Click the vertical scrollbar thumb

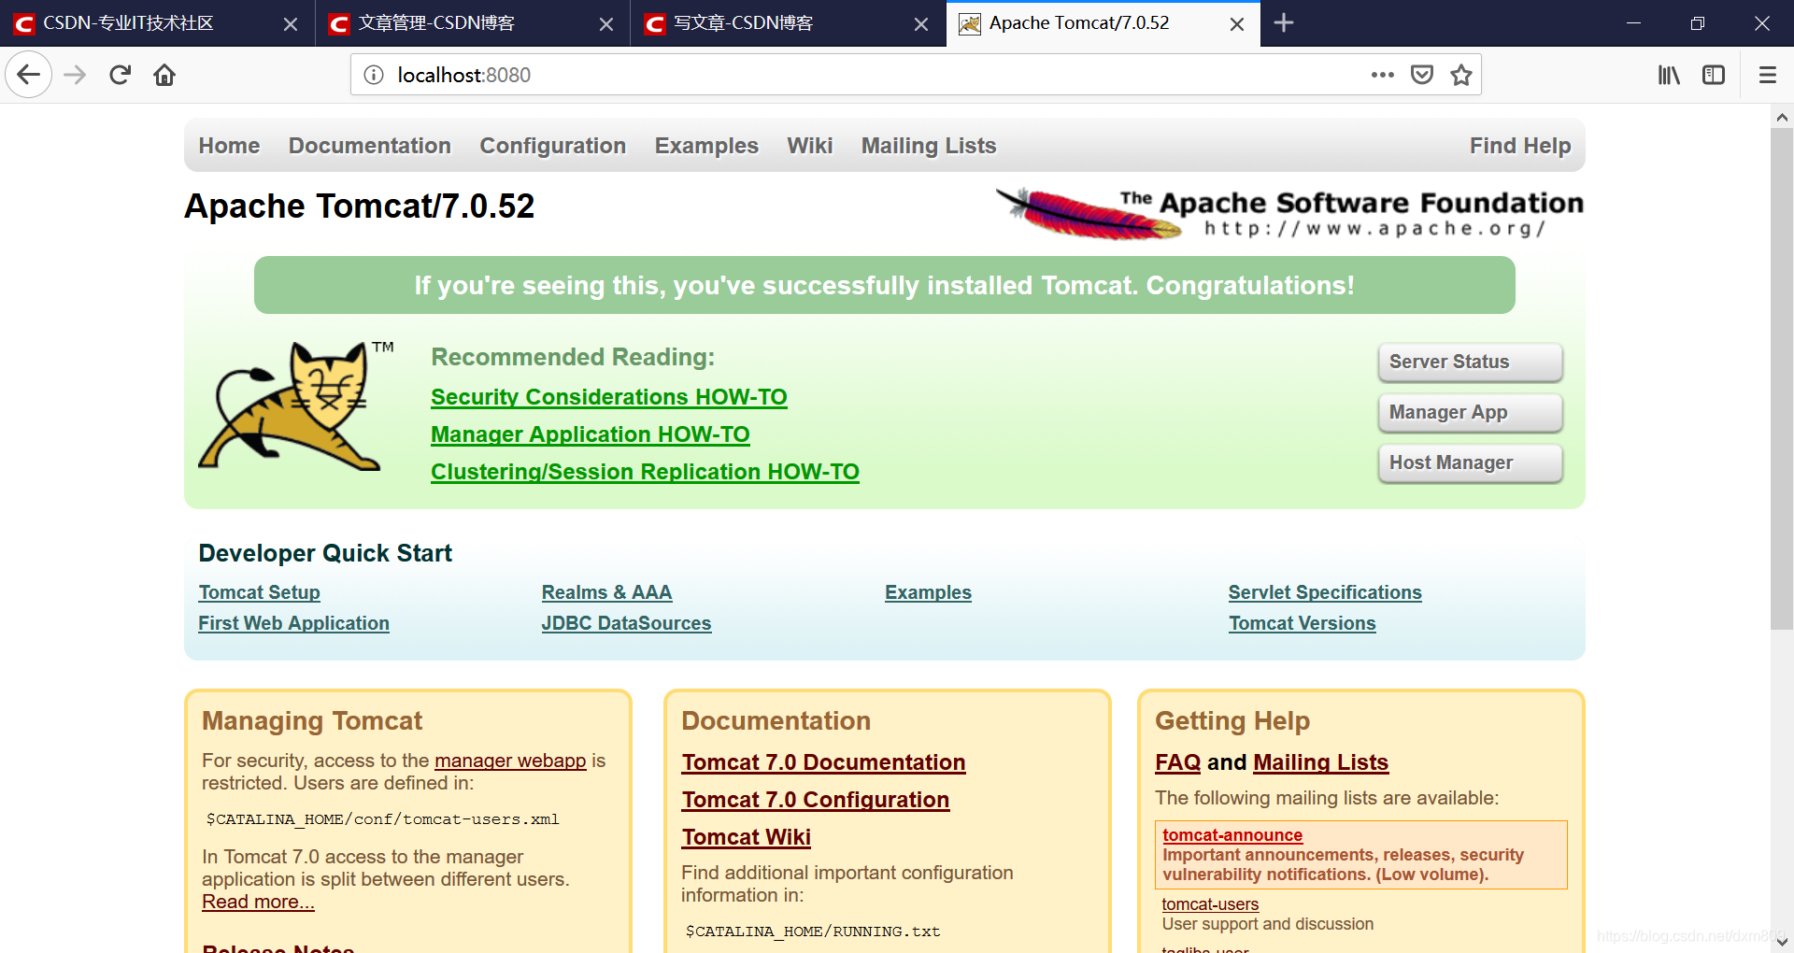pyautogui.click(x=1782, y=378)
